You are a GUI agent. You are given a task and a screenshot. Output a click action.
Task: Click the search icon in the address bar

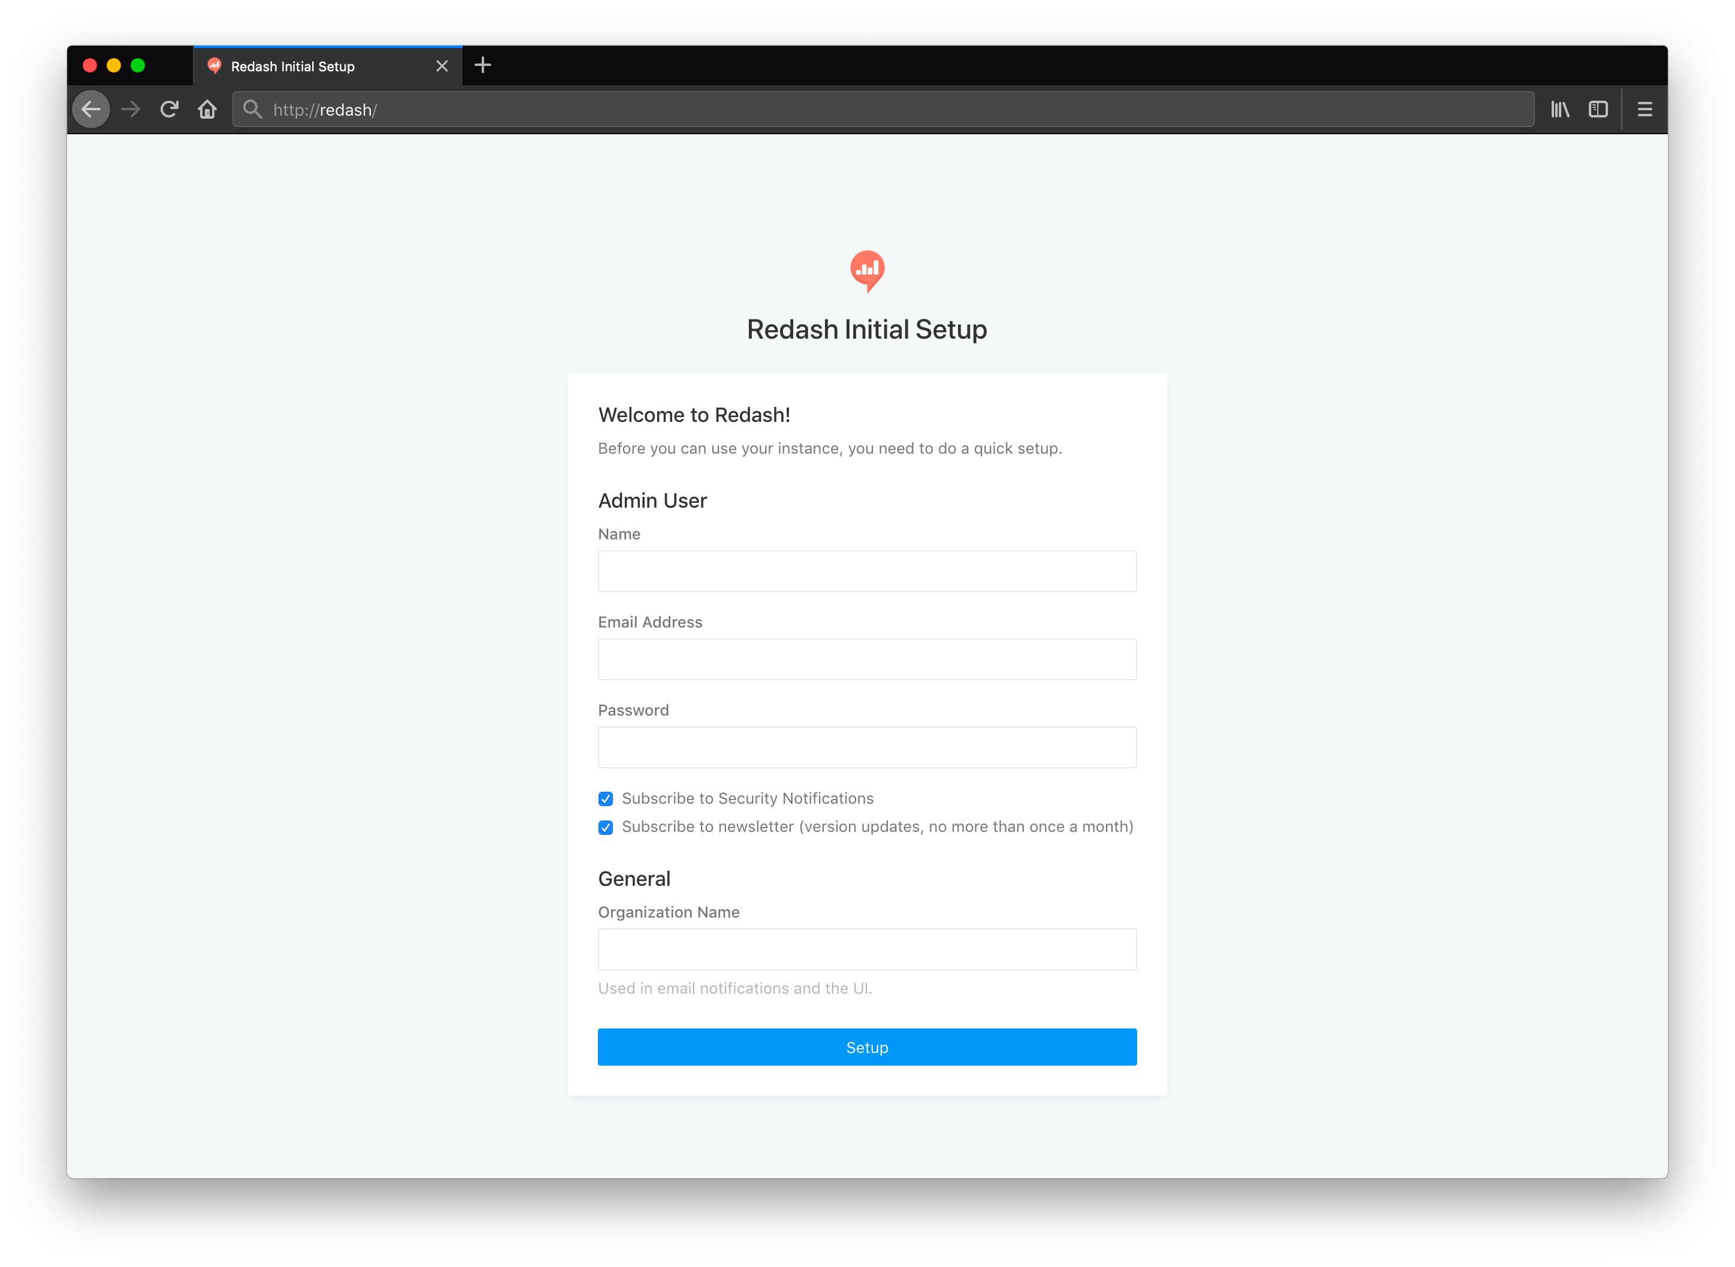253,109
